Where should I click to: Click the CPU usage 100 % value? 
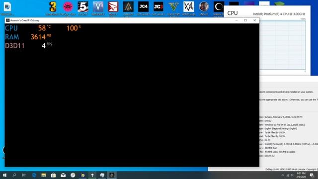(x=74, y=28)
